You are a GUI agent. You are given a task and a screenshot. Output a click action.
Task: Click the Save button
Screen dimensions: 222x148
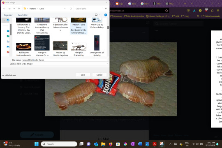pyautogui.click(x=83, y=75)
